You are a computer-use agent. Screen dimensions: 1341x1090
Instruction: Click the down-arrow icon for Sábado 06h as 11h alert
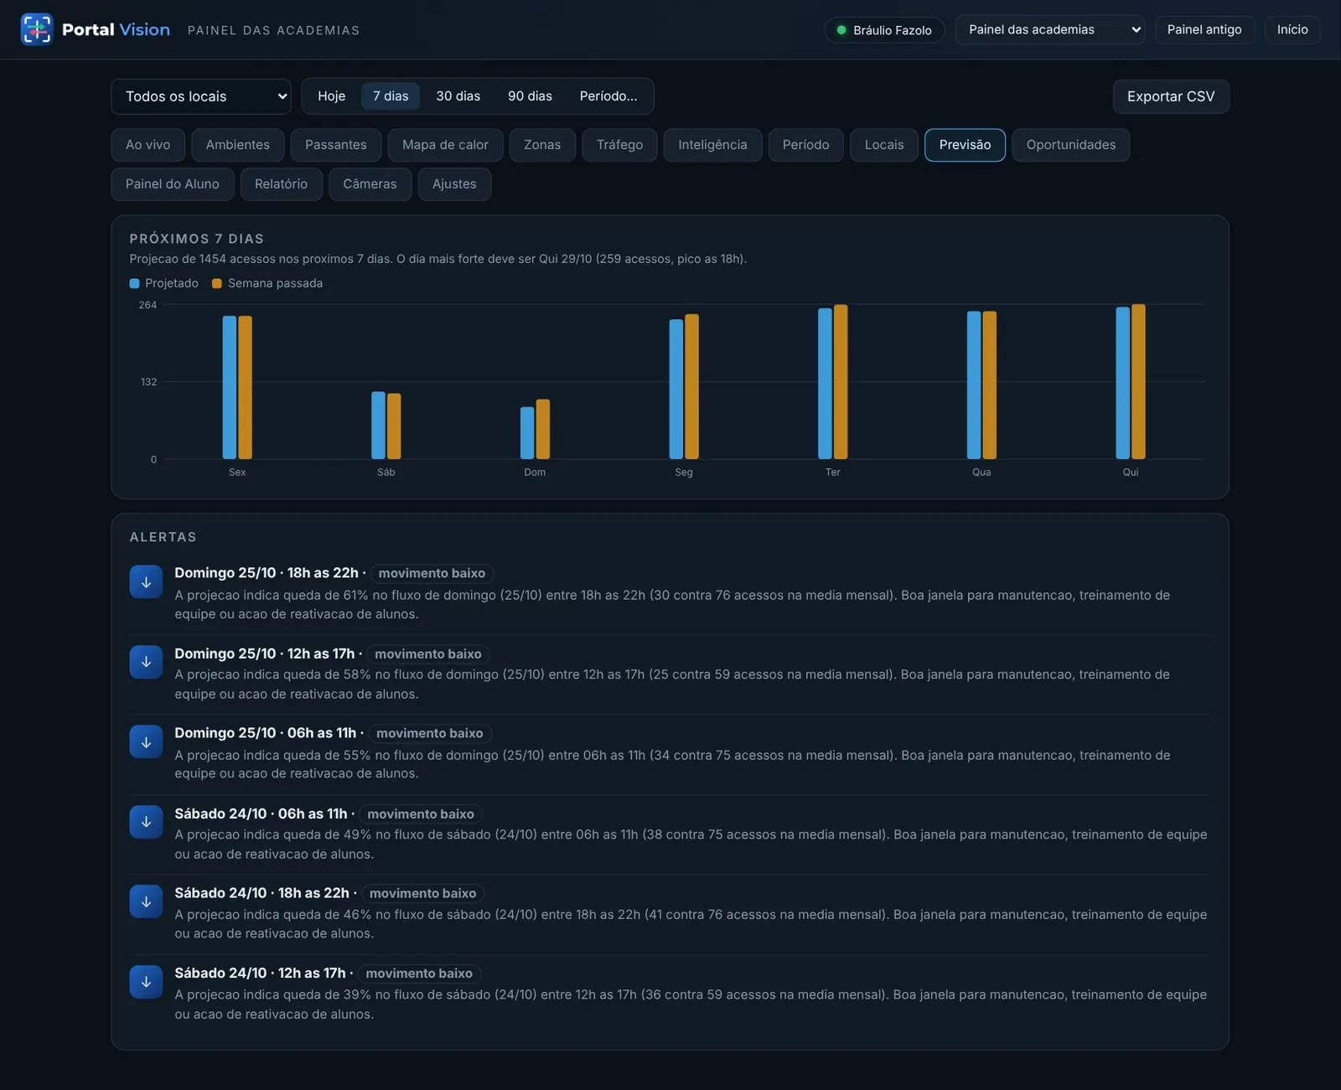(x=146, y=822)
